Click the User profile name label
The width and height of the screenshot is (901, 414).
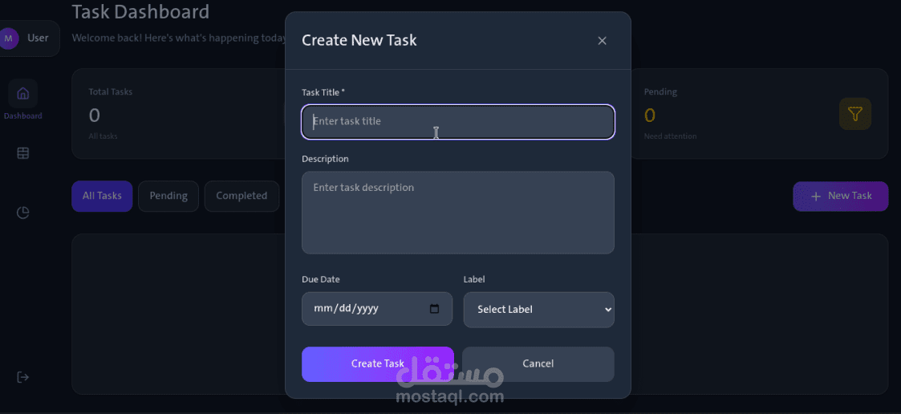tap(38, 38)
